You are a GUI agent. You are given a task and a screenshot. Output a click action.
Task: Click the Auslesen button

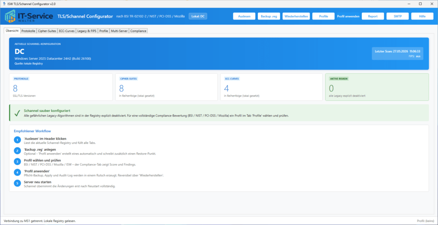[244, 16]
